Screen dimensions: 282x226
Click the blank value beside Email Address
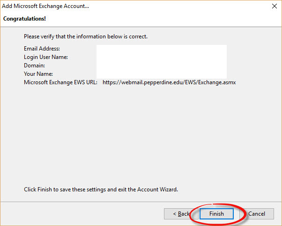[x=161, y=49]
